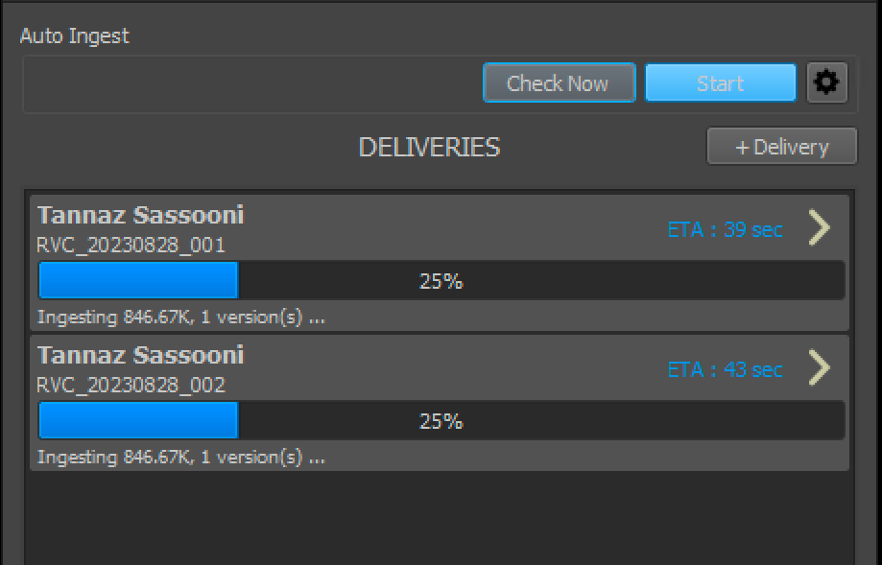Click the 25% label in first progress bar

pos(441,280)
